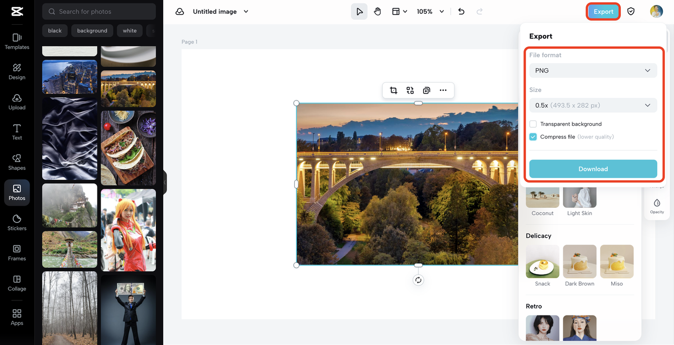Screen dimensions: 674x345
Task: Apply the Coconut filter
Action: 542,202
